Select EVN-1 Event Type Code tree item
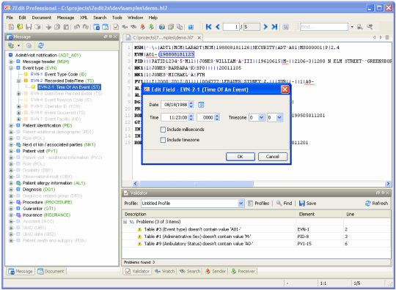This screenshot has height=290, width=396. tap(59, 75)
